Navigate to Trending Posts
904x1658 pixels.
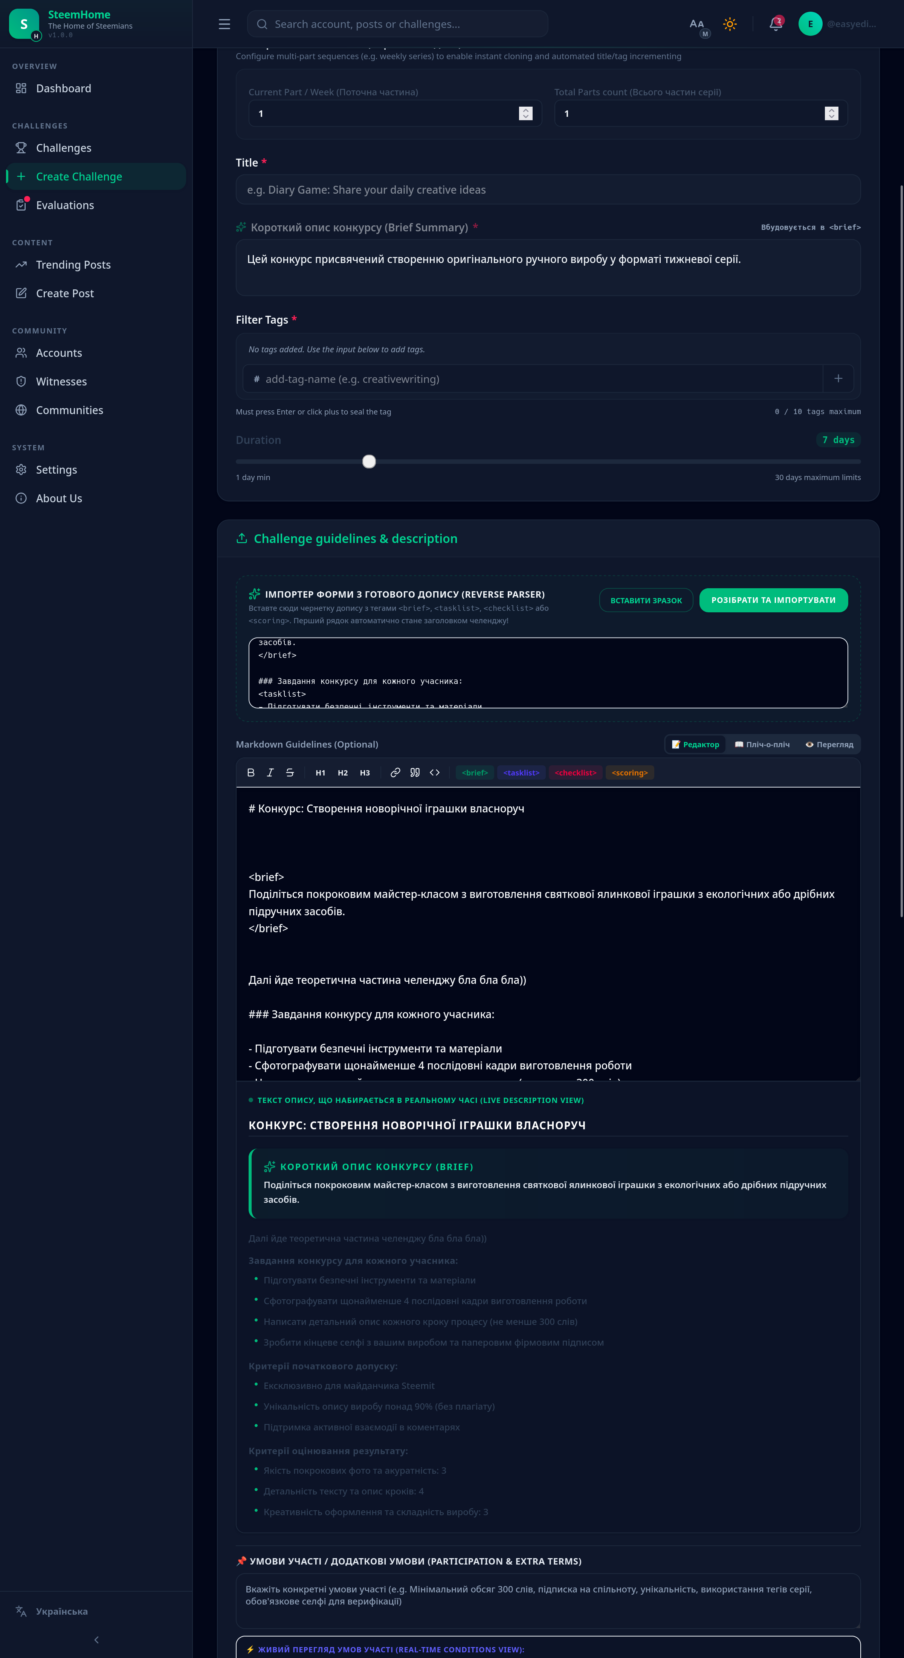96,265
